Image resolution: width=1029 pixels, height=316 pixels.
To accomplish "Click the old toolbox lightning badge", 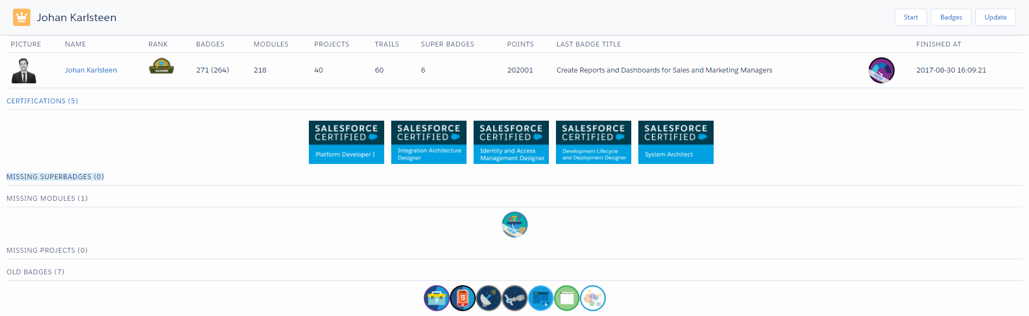I will (437, 298).
